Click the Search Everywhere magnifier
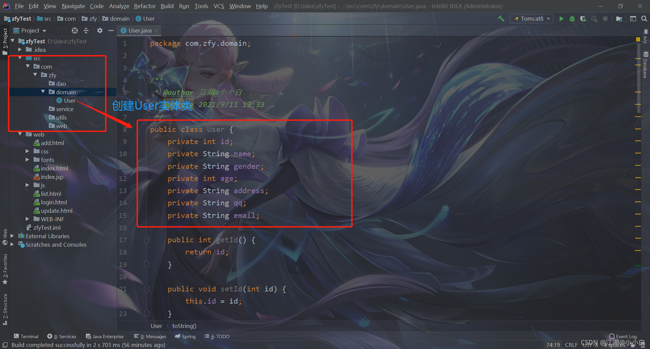This screenshot has height=349, width=650. 644,19
